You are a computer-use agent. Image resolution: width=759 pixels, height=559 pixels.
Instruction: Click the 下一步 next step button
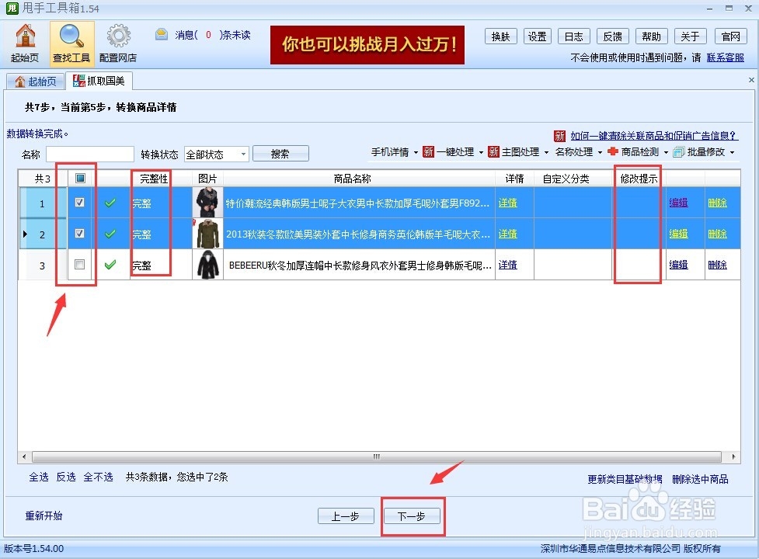tap(413, 516)
